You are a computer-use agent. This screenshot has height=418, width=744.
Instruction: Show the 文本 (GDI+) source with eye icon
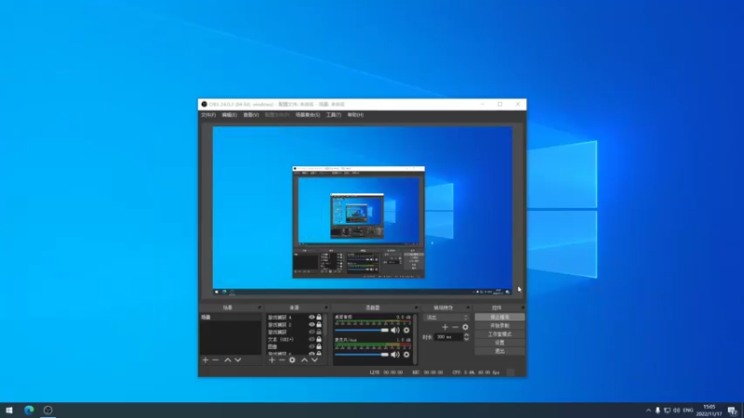click(312, 339)
